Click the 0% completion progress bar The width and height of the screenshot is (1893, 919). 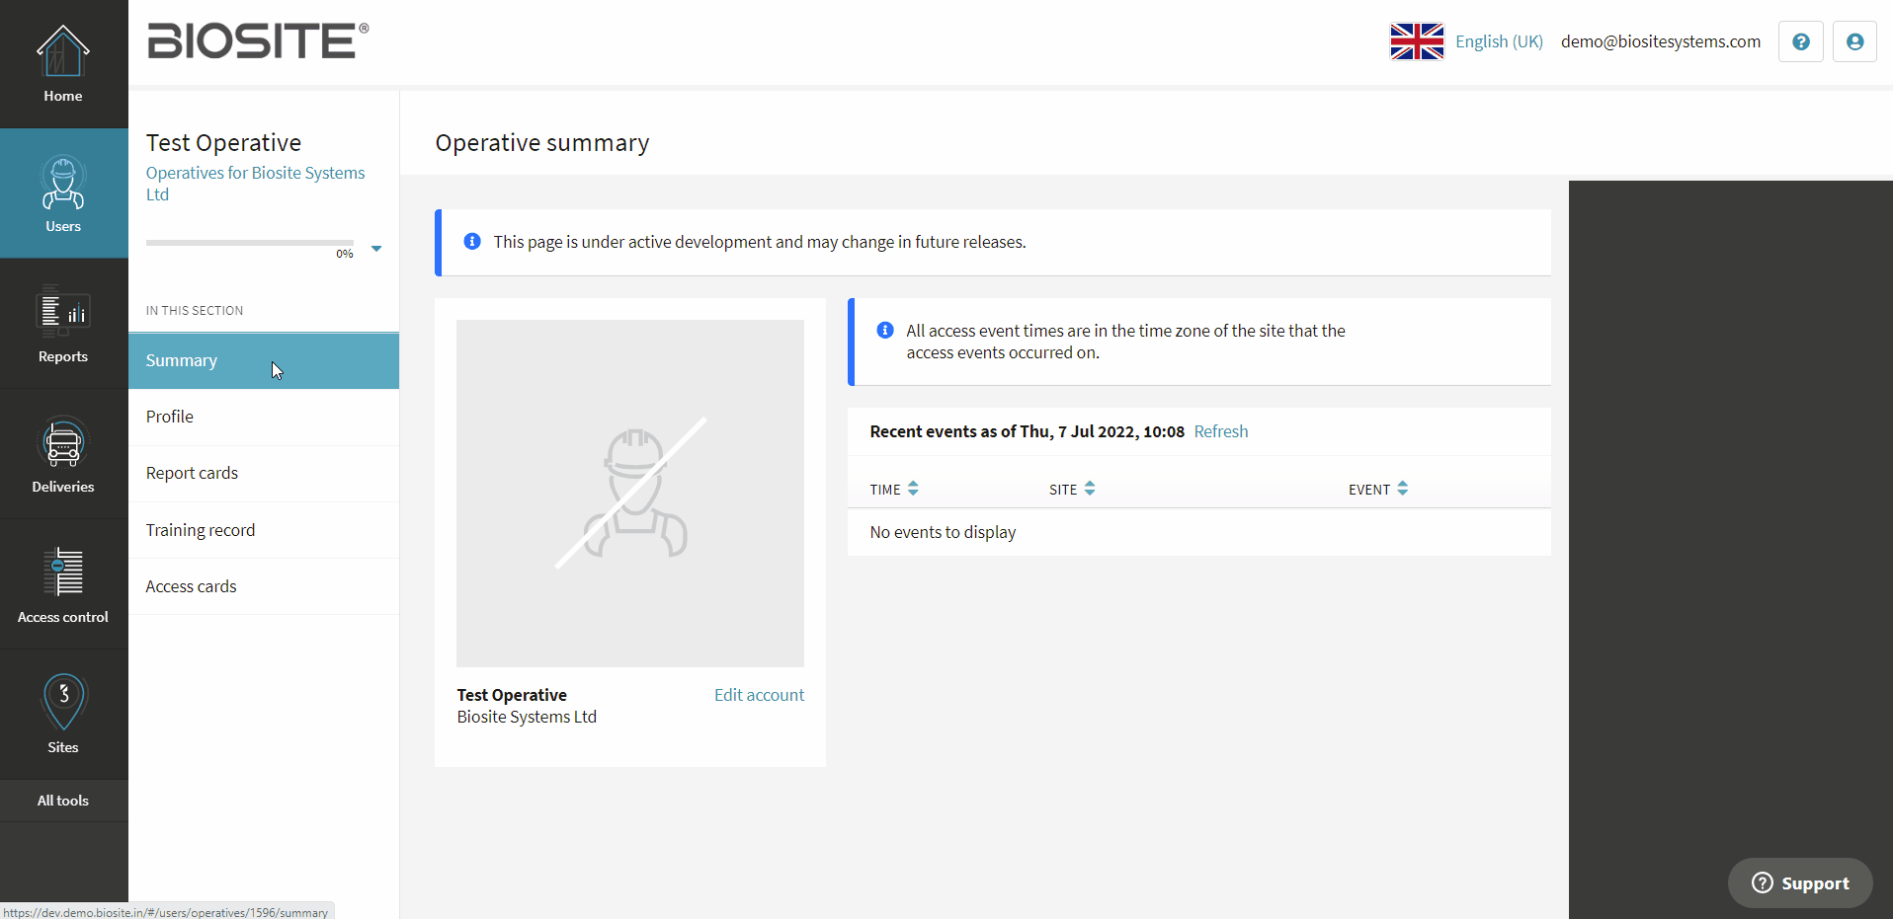[250, 242]
